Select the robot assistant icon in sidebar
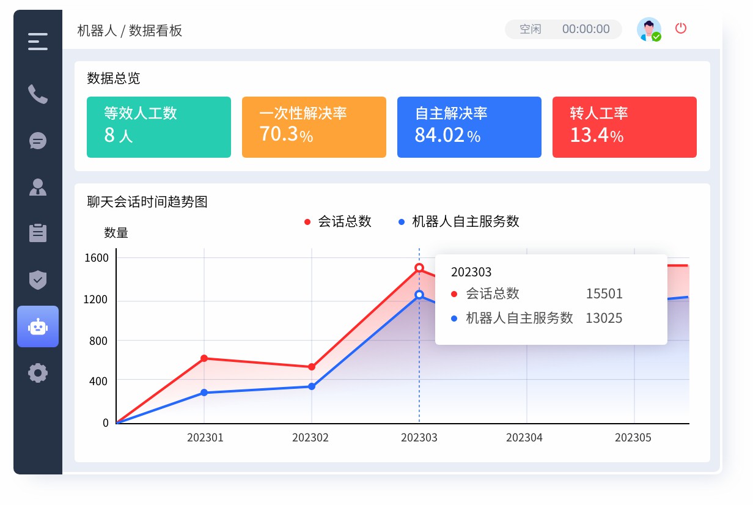The width and height of the screenshot is (753, 505). (37, 326)
